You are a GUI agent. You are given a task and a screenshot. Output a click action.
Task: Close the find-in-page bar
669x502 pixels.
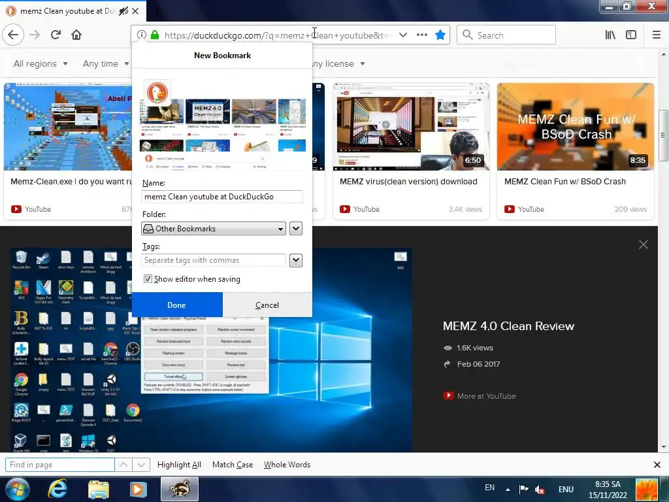657,465
